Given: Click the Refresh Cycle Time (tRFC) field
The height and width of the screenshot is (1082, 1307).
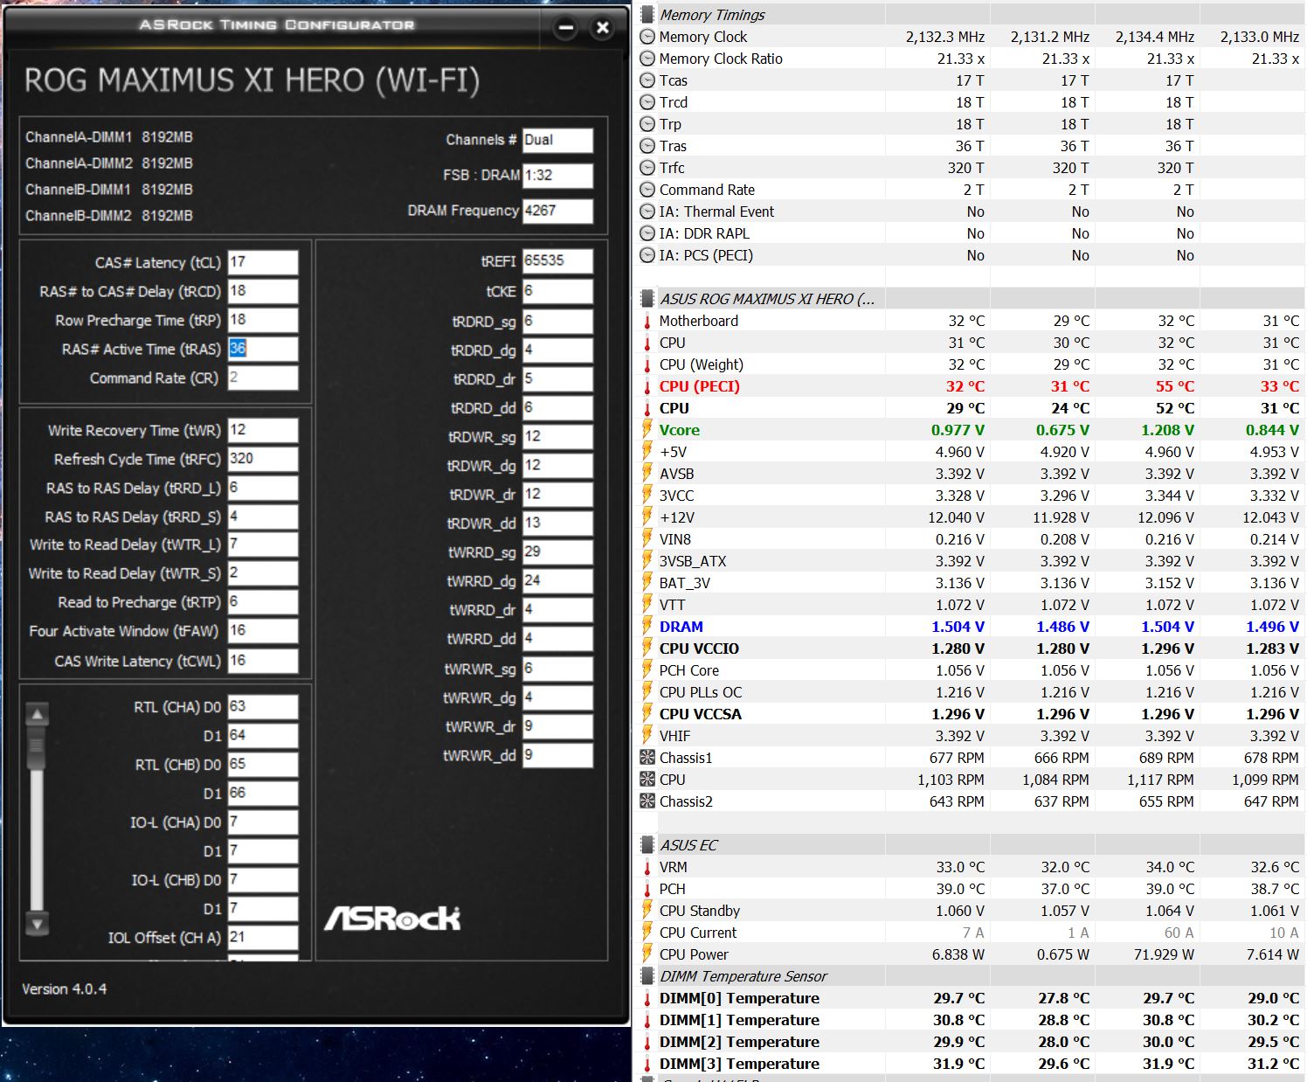Looking at the screenshot, I should [263, 459].
